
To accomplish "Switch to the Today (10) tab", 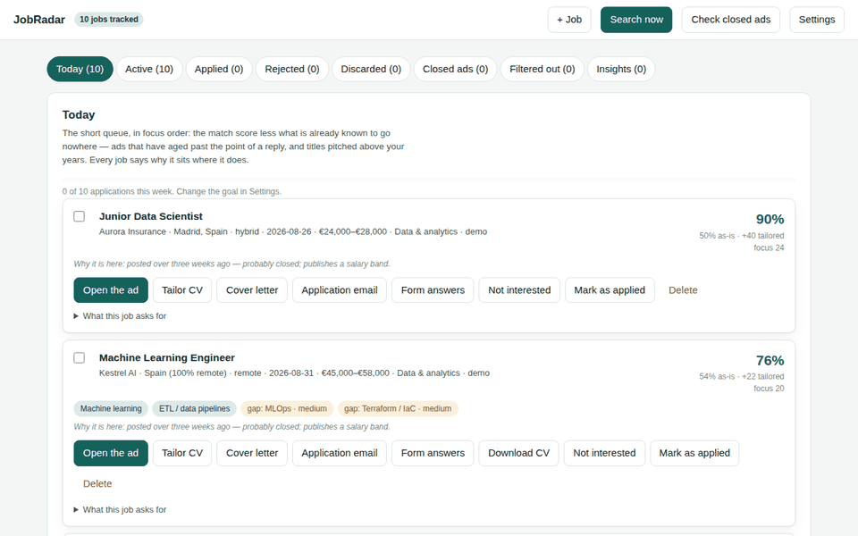I will pos(80,69).
